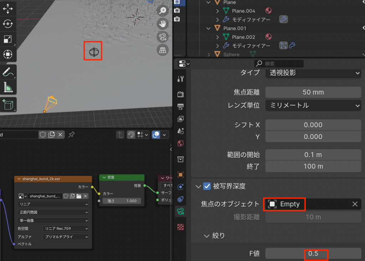Image resolution: width=365 pixels, height=261 pixels.
Task: Open the Camera data properties tab
Action: coord(181,211)
